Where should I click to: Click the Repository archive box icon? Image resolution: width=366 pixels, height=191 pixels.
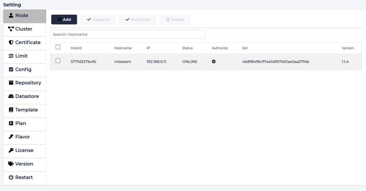point(11,83)
